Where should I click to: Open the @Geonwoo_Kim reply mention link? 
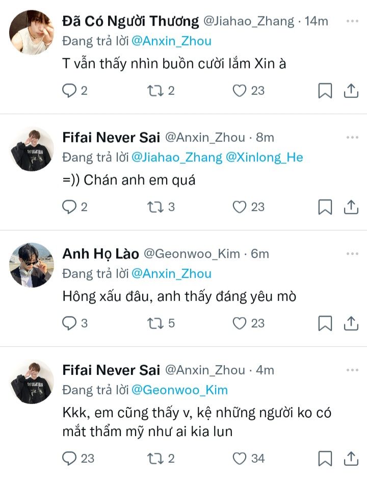pos(179,390)
